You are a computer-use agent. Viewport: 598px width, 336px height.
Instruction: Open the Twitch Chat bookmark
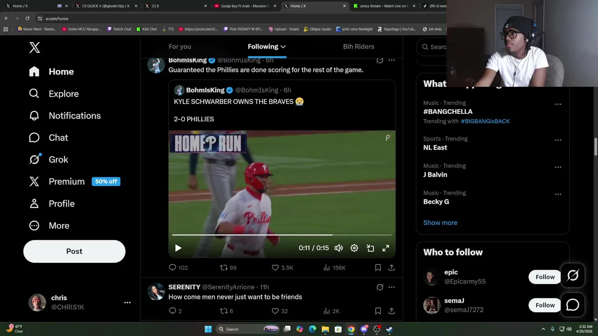pyautogui.click(x=119, y=29)
